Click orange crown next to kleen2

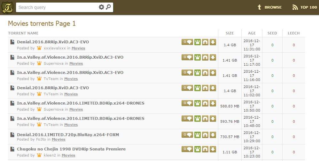click(x=39, y=155)
